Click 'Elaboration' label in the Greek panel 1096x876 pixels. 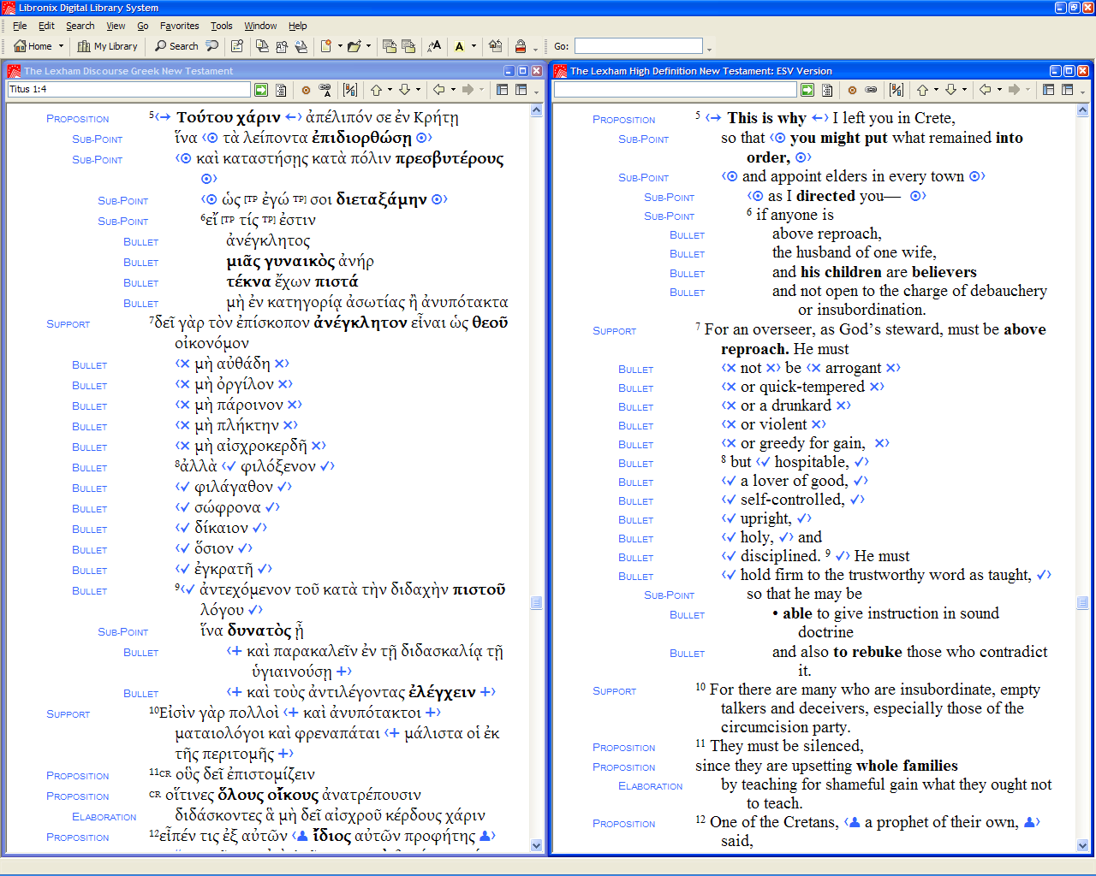pos(104,817)
